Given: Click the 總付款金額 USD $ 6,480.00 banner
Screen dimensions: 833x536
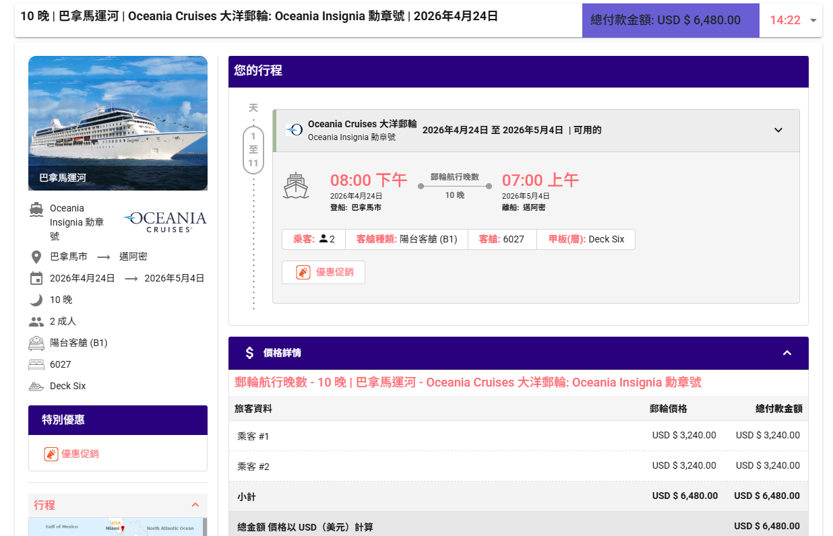Looking at the screenshot, I should [x=665, y=20].
